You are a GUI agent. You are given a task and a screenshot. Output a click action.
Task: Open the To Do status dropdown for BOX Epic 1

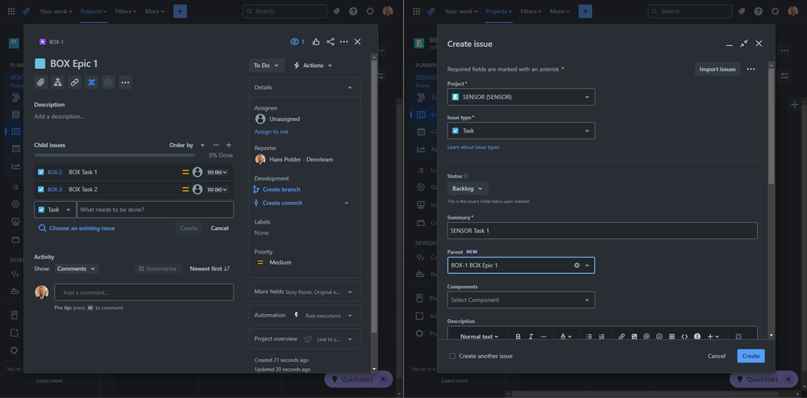[x=267, y=65]
